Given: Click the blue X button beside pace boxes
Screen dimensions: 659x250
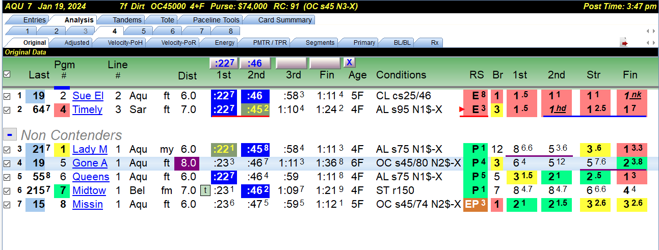Looking at the screenshot, I should tap(349, 63).
